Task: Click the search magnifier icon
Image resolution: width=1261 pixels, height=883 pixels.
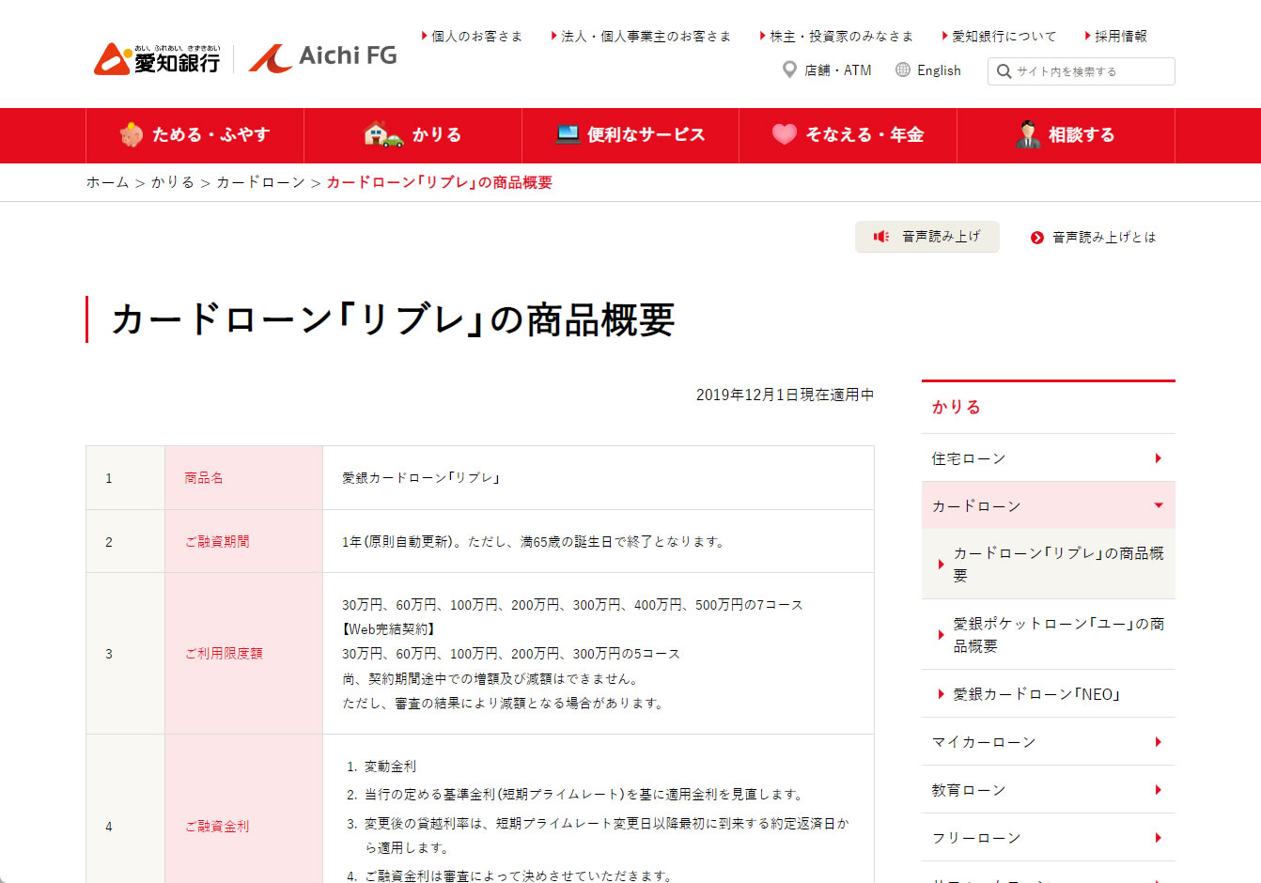Action: click(x=1004, y=71)
